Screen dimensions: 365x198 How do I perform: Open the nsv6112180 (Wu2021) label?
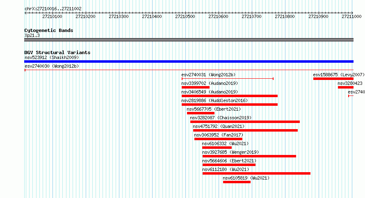[x=226, y=169]
